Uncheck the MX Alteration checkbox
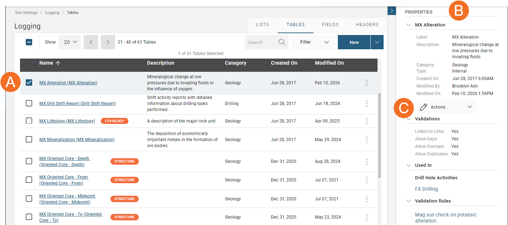Image resolution: width=508 pixels, height=225 pixels. pyautogui.click(x=29, y=82)
